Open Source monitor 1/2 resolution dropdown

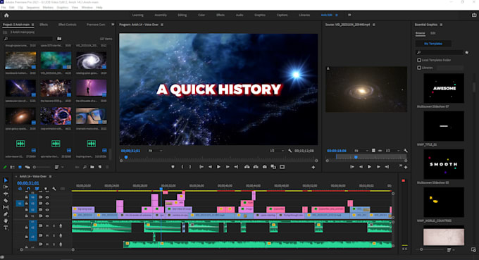[x=392, y=151]
